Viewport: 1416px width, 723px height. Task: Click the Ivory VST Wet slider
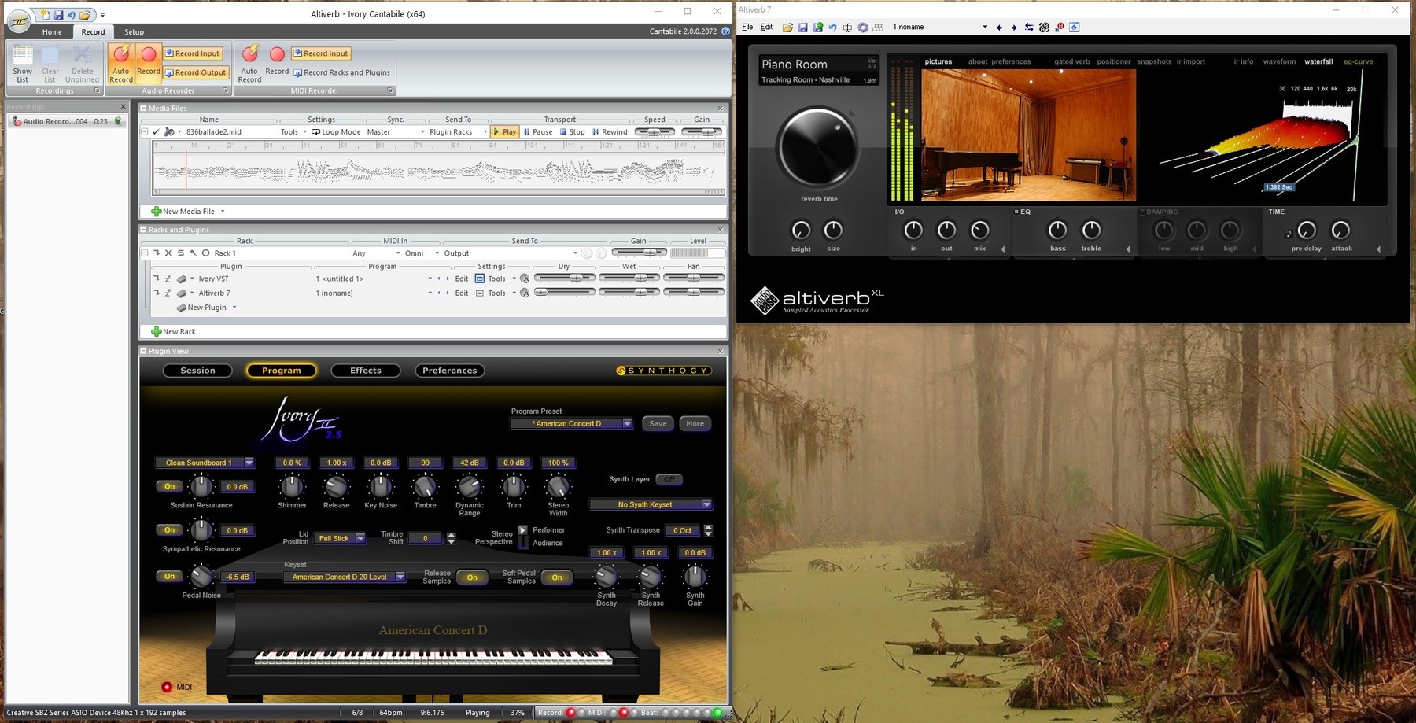629,278
